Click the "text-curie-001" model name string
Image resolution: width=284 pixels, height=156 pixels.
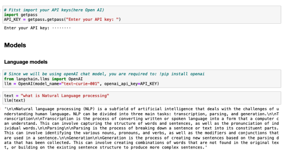[x=80, y=84]
